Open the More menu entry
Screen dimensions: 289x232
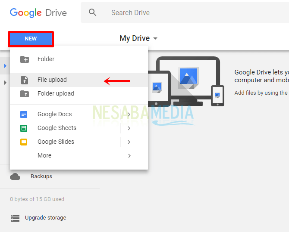point(79,156)
